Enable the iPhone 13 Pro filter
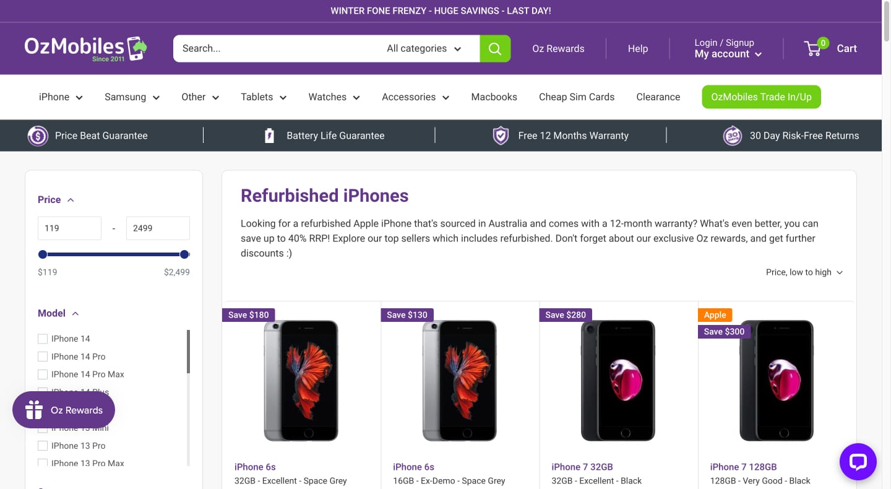 coord(43,446)
